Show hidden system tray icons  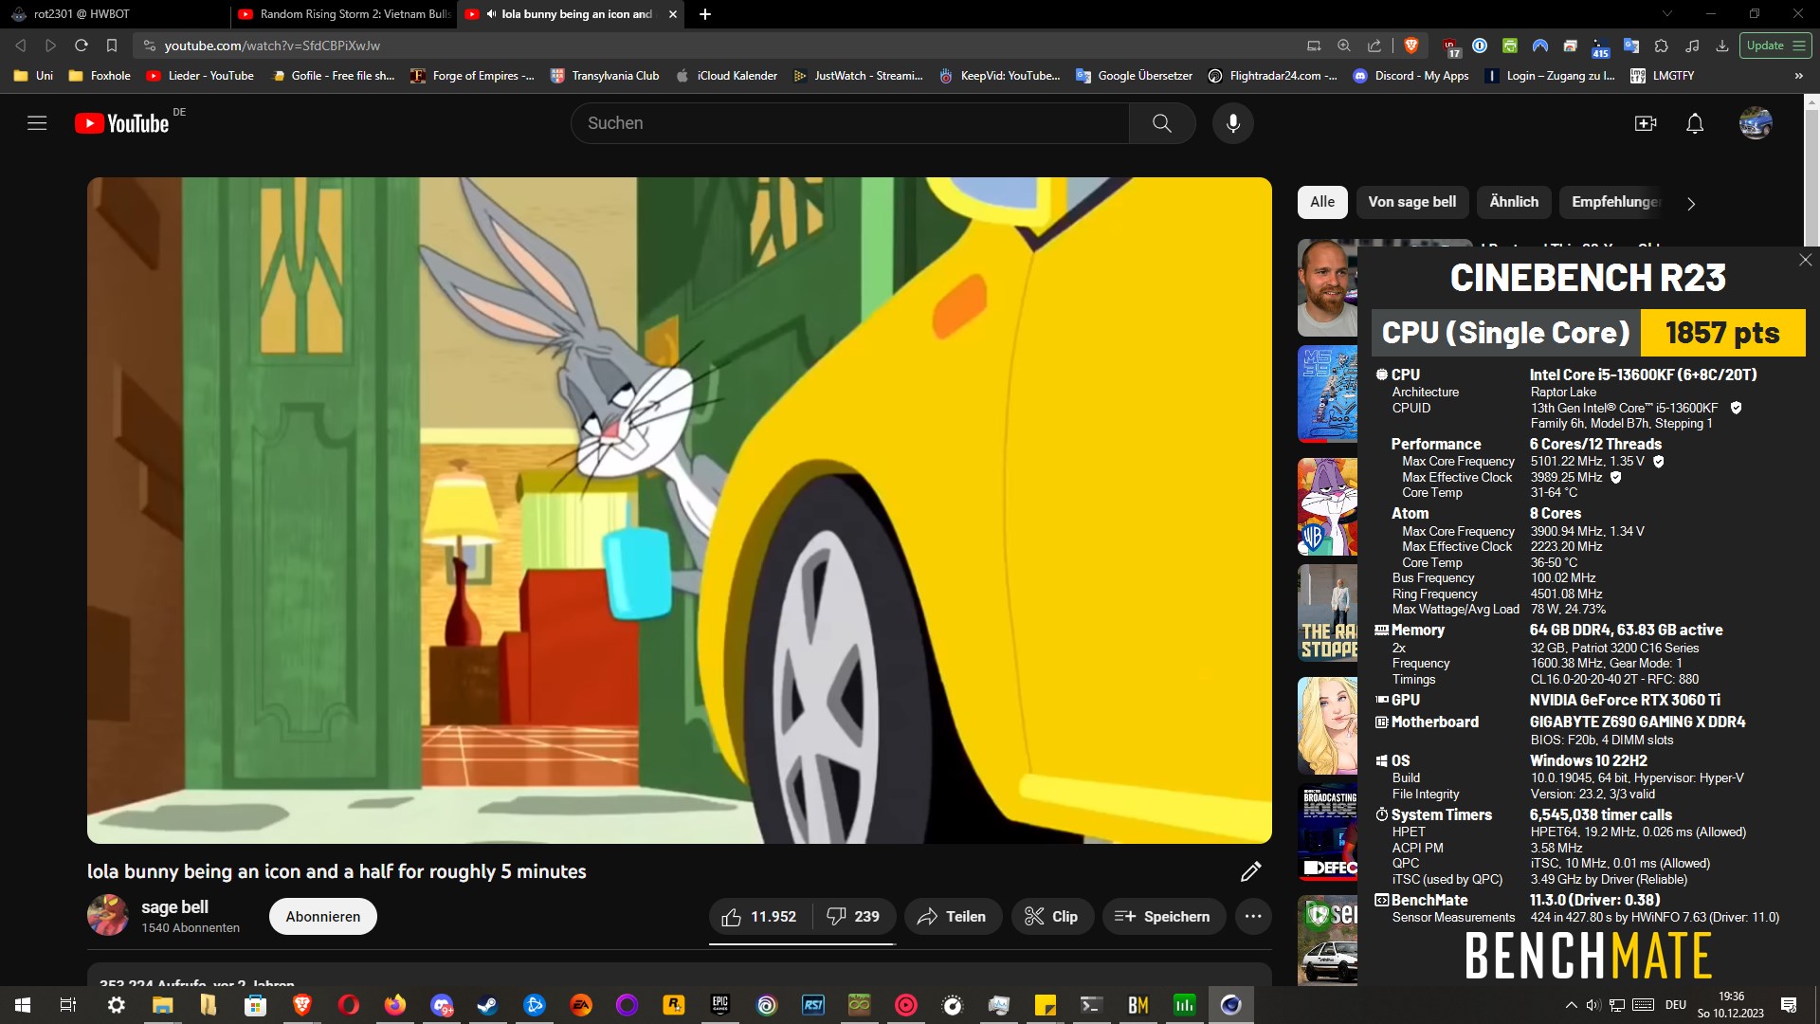(x=1571, y=1005)
